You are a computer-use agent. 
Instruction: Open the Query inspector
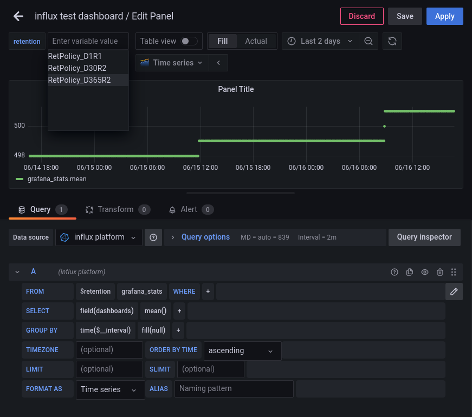(x=424, y=237)
